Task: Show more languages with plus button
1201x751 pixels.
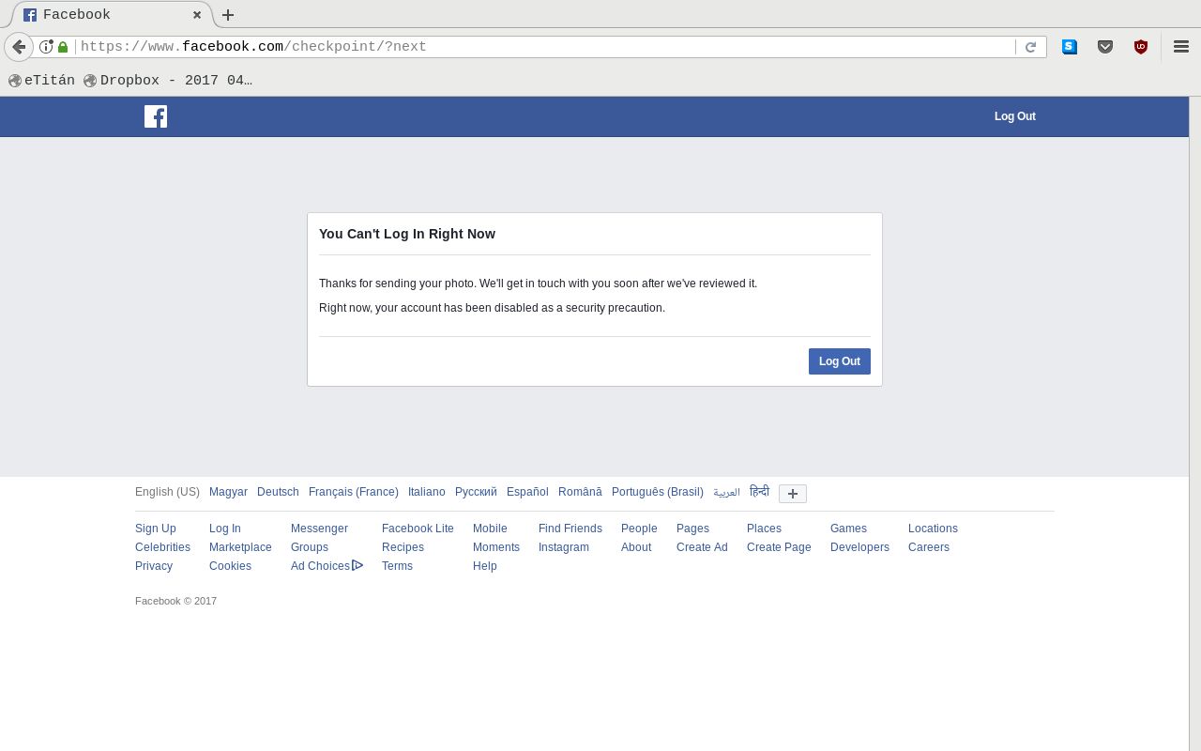Action: 793,494
